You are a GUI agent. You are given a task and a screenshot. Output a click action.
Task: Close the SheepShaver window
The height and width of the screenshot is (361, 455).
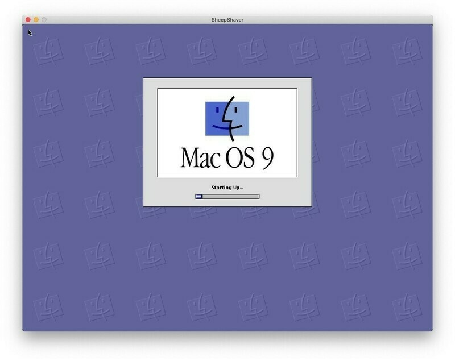[28, 20]
